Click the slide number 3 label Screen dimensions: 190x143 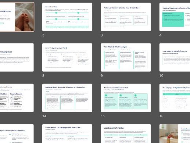102,35
